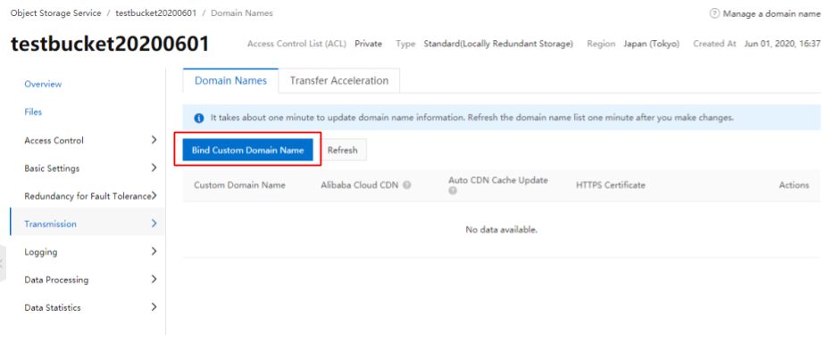Open testbucket20200601 breadcrumb link
833x343 pixels.
tap(155, 13)
